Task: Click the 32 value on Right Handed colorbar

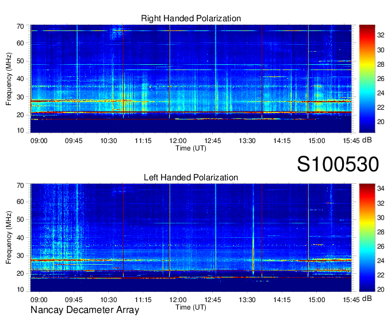Action: 381,36
